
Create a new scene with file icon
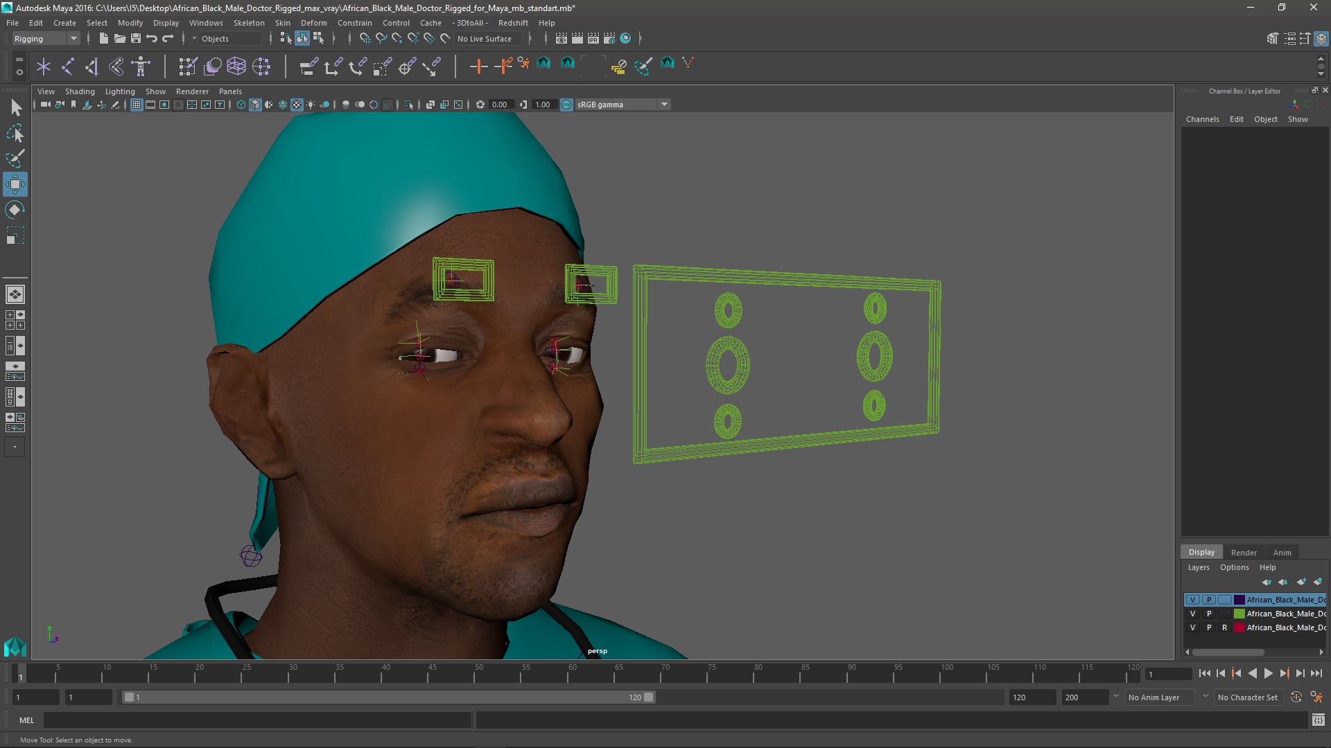(103, 39)
